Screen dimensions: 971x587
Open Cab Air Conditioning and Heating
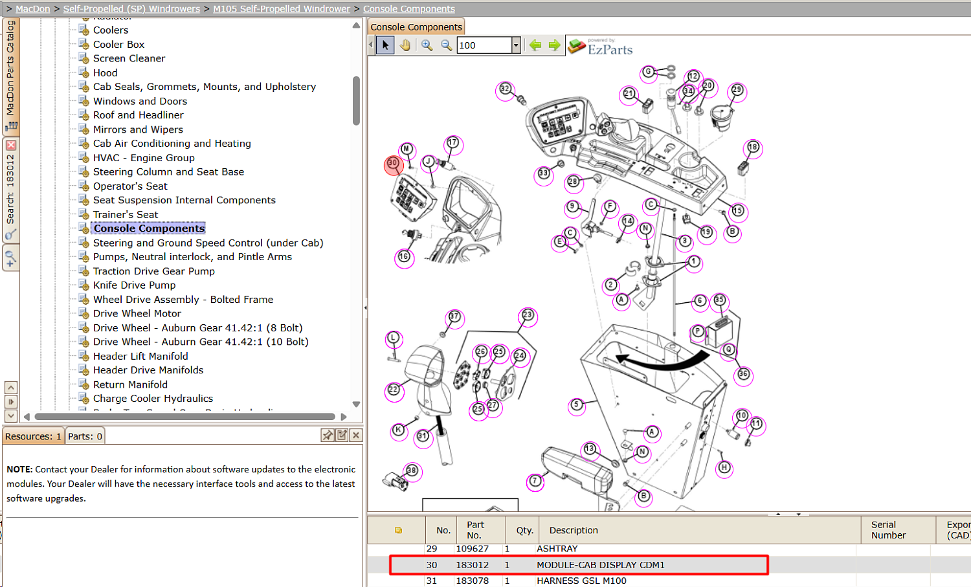(172, 144)
